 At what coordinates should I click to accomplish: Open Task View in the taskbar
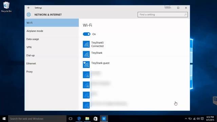pyautogui.click(x=71, y=119)
